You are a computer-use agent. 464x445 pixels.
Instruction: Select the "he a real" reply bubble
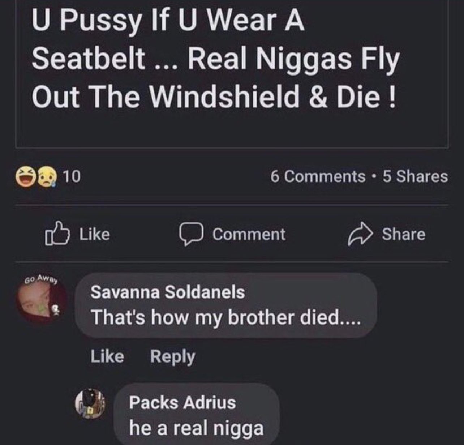[x=197, y=414]
